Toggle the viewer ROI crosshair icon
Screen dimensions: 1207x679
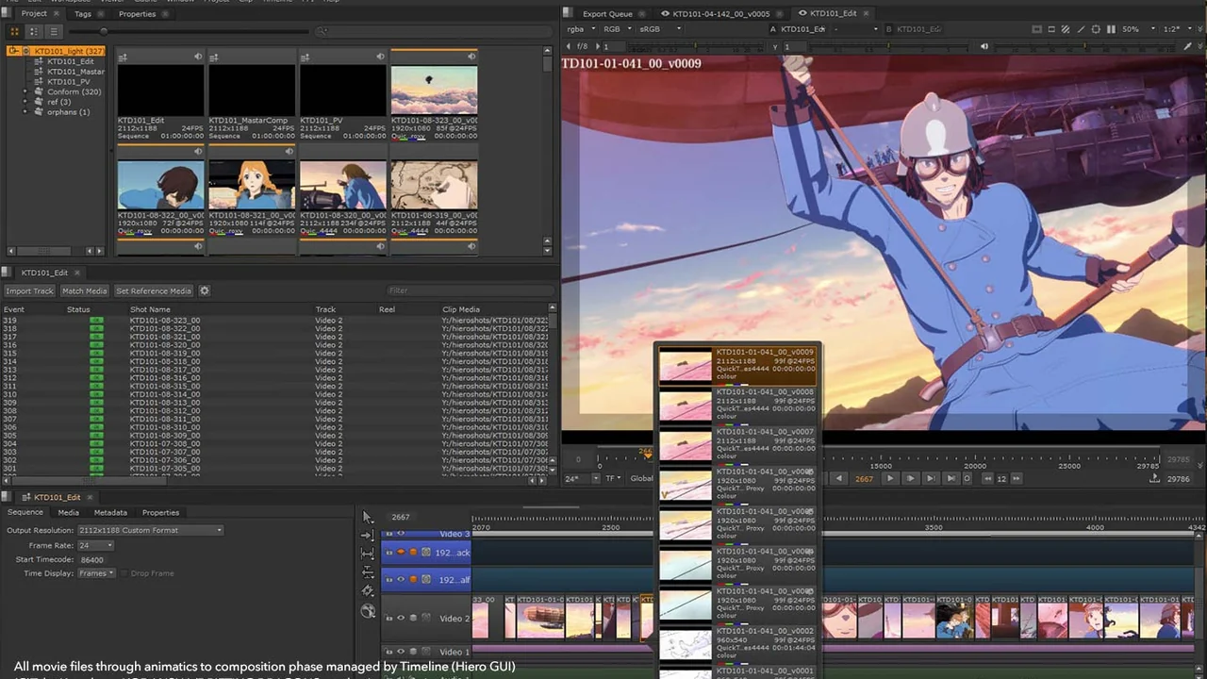pyautogui.click(x=1096, y=29)
